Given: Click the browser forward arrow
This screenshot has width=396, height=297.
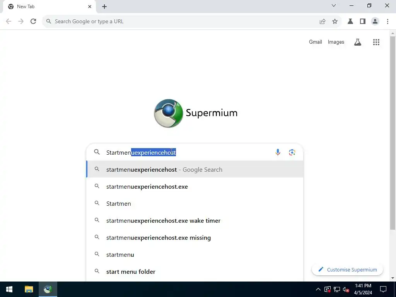Looking at the screenshot, I should [21, 22].
